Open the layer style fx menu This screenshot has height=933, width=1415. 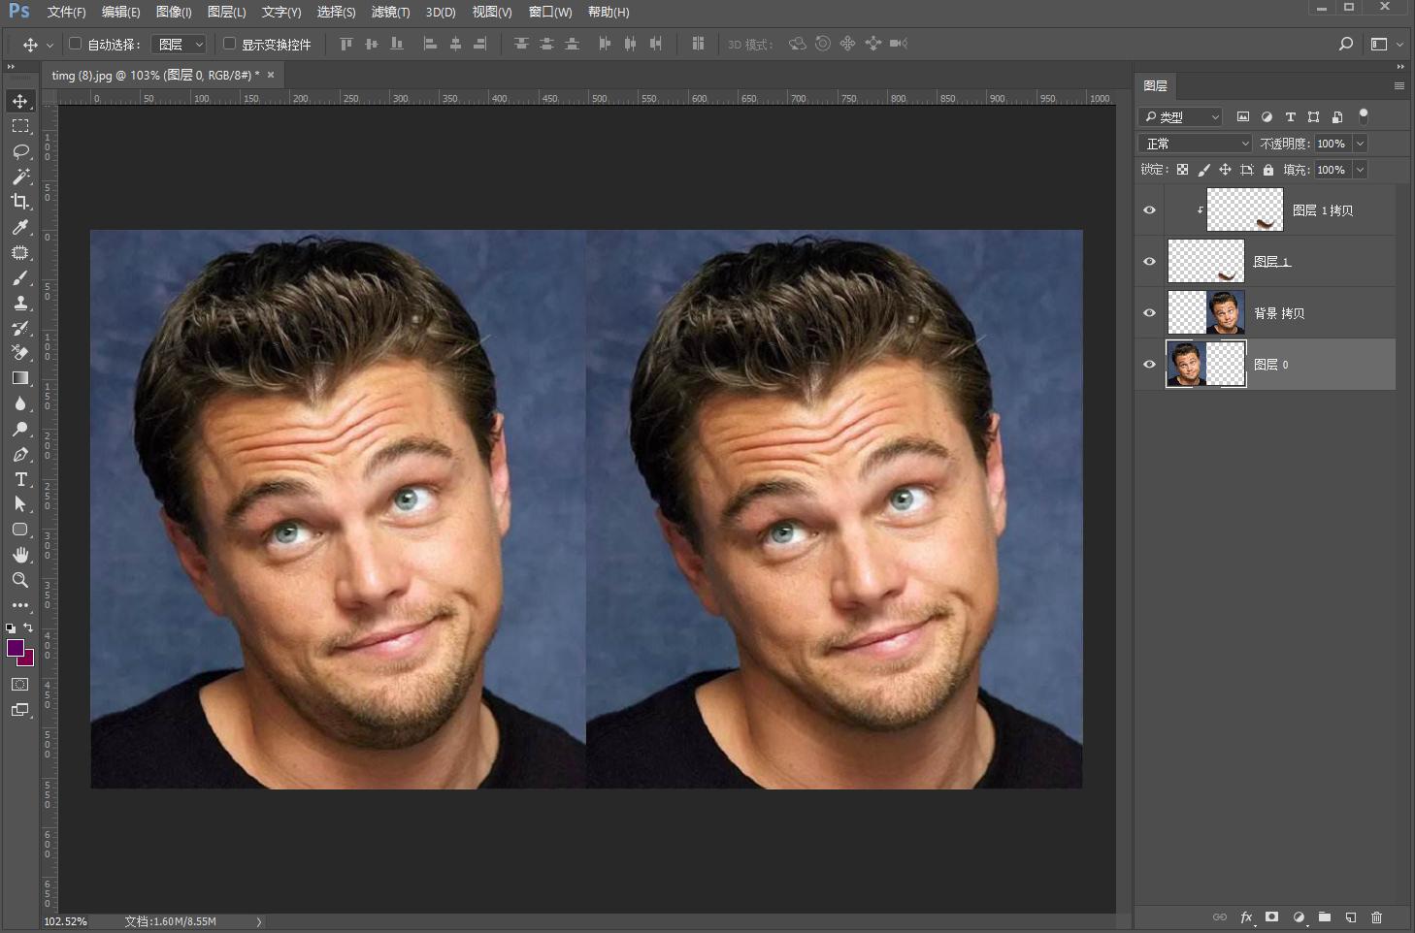(1246, 917)
